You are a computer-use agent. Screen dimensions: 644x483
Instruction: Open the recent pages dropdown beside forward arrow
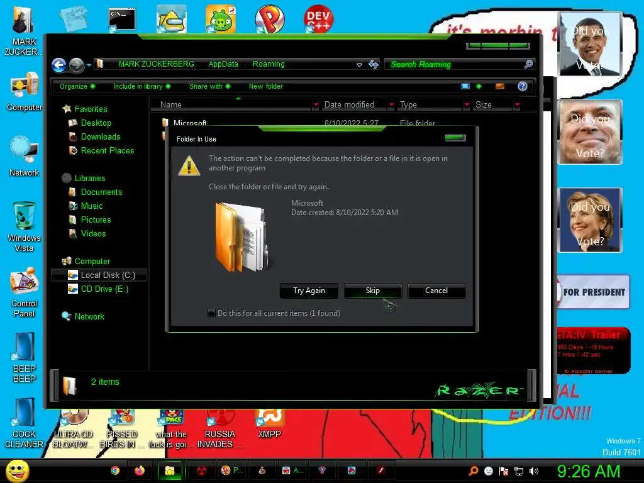(x=89, y=65)
